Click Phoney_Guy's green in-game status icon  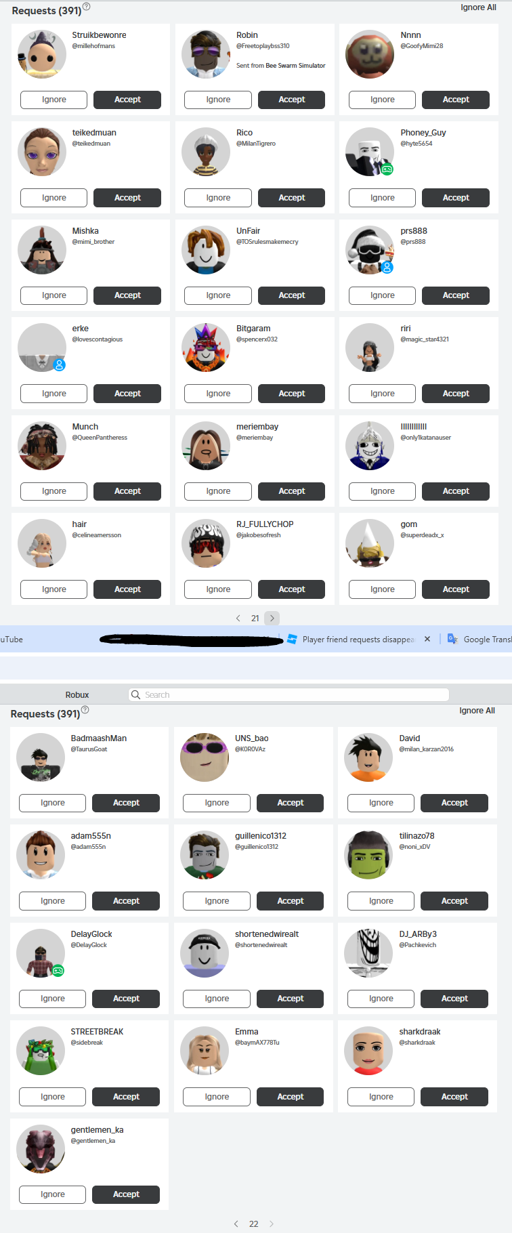point(387,169)
